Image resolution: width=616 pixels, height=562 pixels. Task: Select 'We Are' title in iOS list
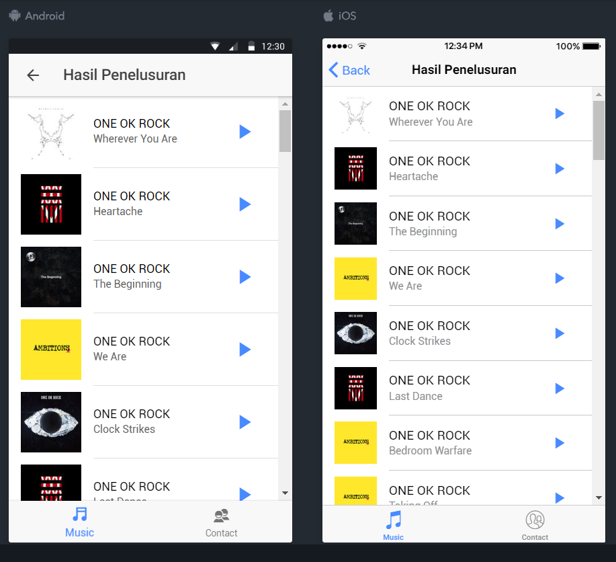point(405,286)
